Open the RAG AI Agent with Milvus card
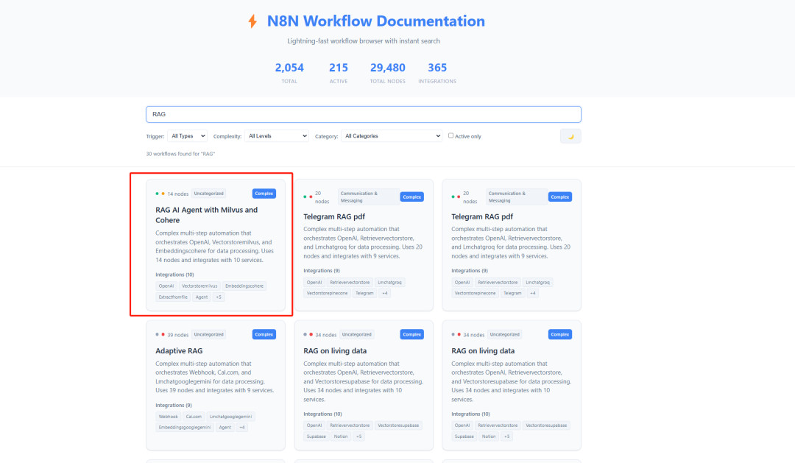This screenshot has width=795, height=463. point(216,244)
